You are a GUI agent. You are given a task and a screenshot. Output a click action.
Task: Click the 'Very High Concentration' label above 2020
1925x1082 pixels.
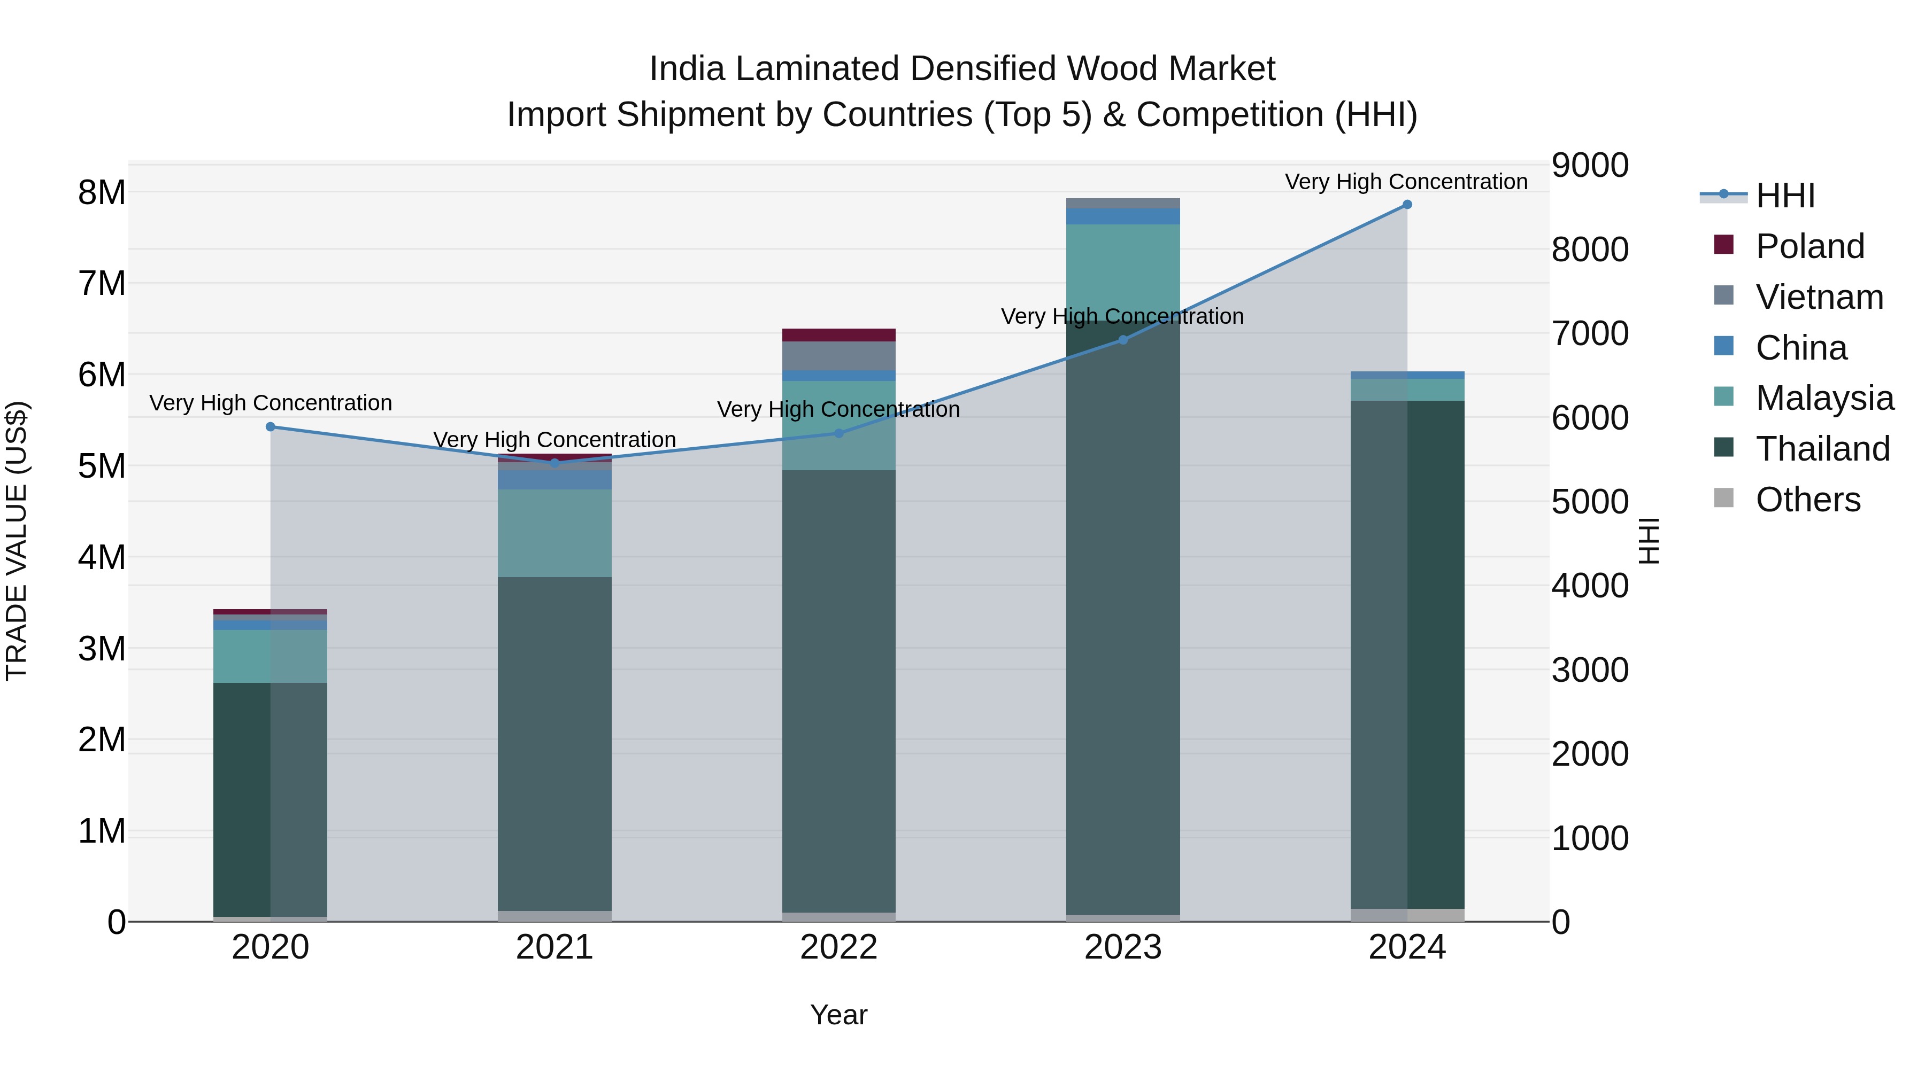(x=271, y=402)
